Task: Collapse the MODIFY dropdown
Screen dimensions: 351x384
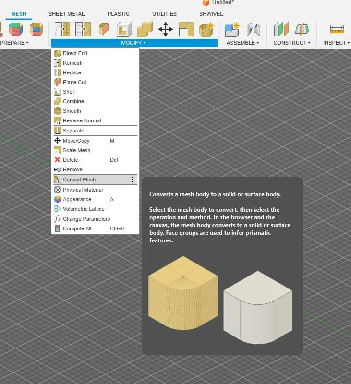Action: [x=134, y=43]
